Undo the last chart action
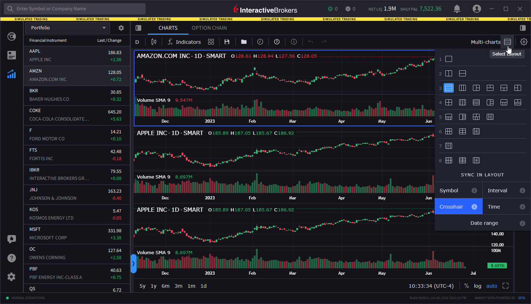Screen dimensions: 531x304 pos(310,42)
